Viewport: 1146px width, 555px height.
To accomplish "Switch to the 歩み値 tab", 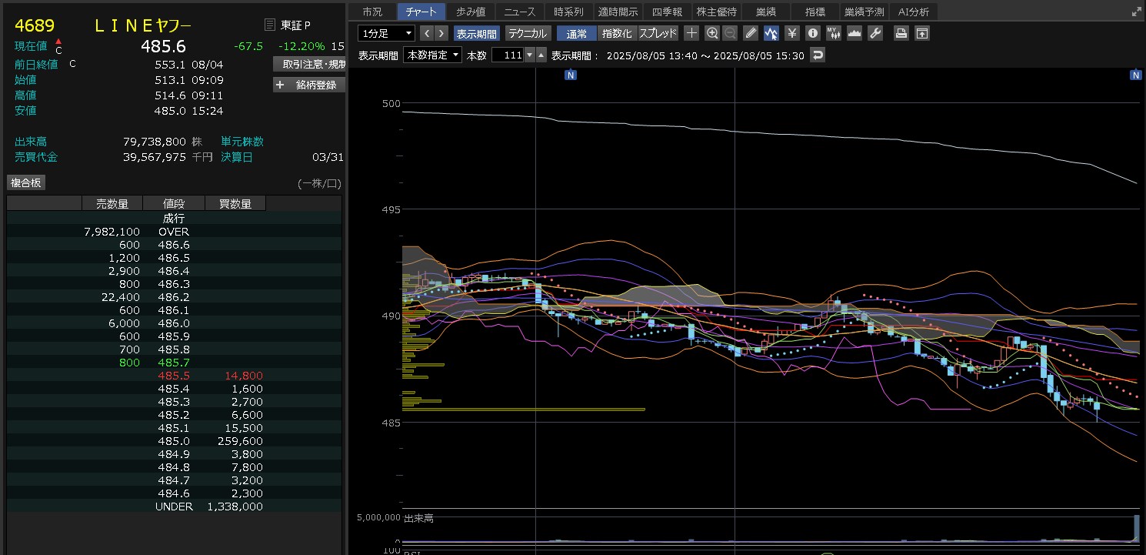I will 471,12.
